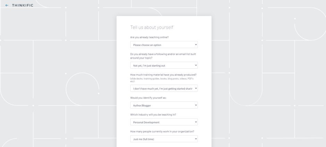Click 'Would you identify yourself as:' label
The height and width of the screenshot is (147, 326).
148,98
